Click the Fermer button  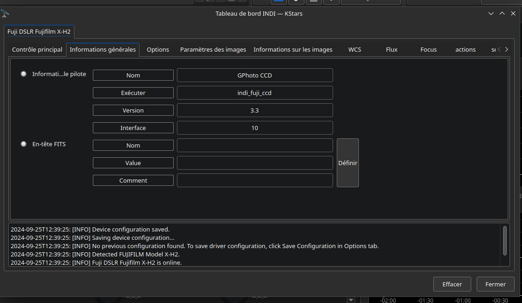(x=495, y=284)
